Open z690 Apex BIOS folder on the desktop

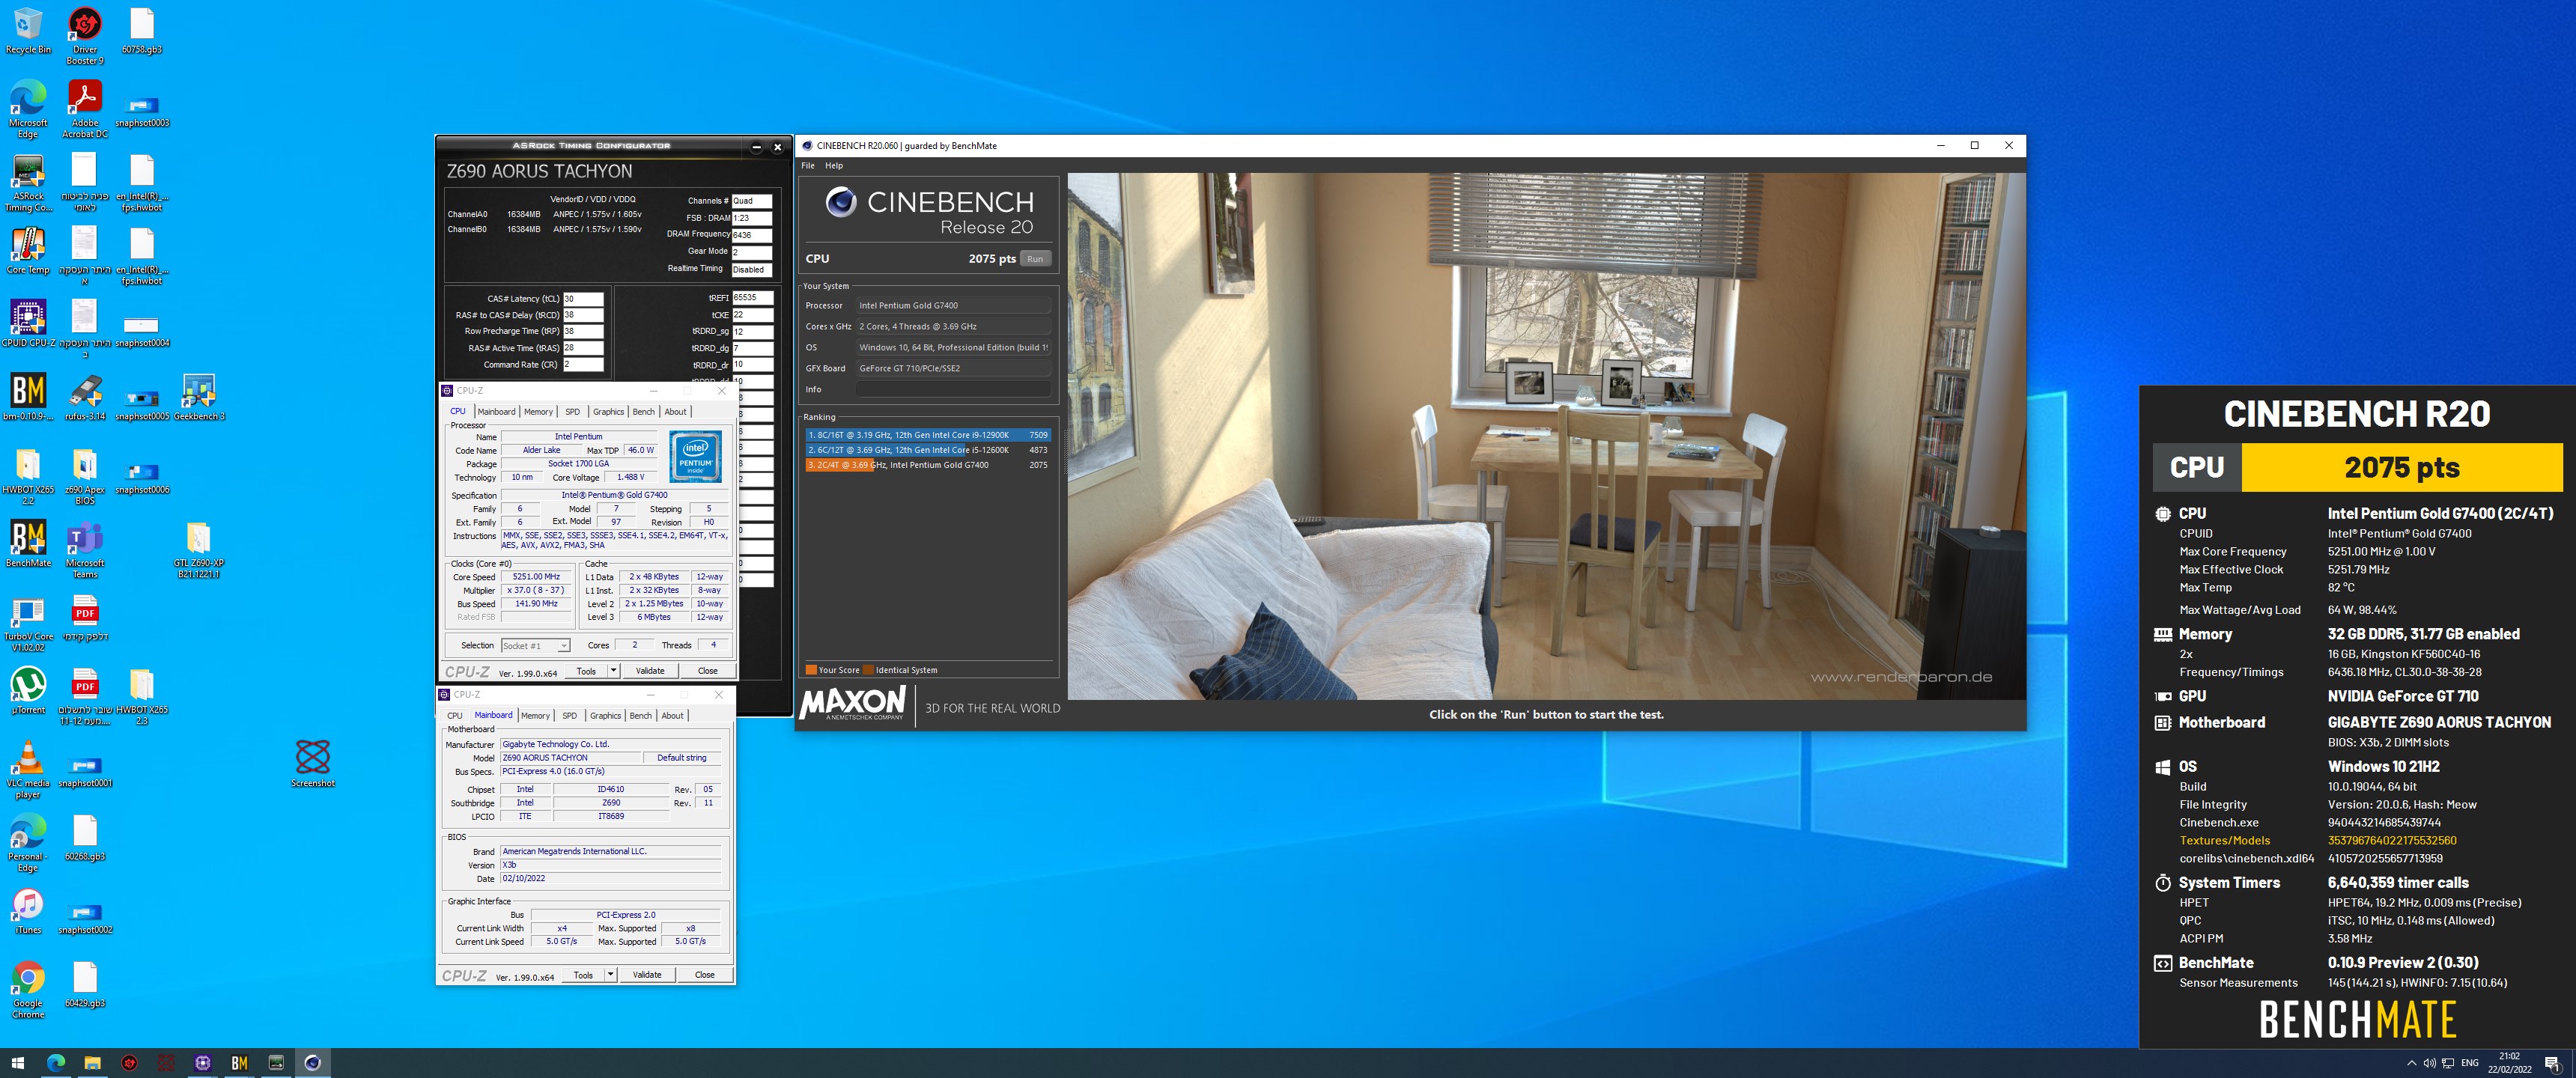(x=85, y=475)
